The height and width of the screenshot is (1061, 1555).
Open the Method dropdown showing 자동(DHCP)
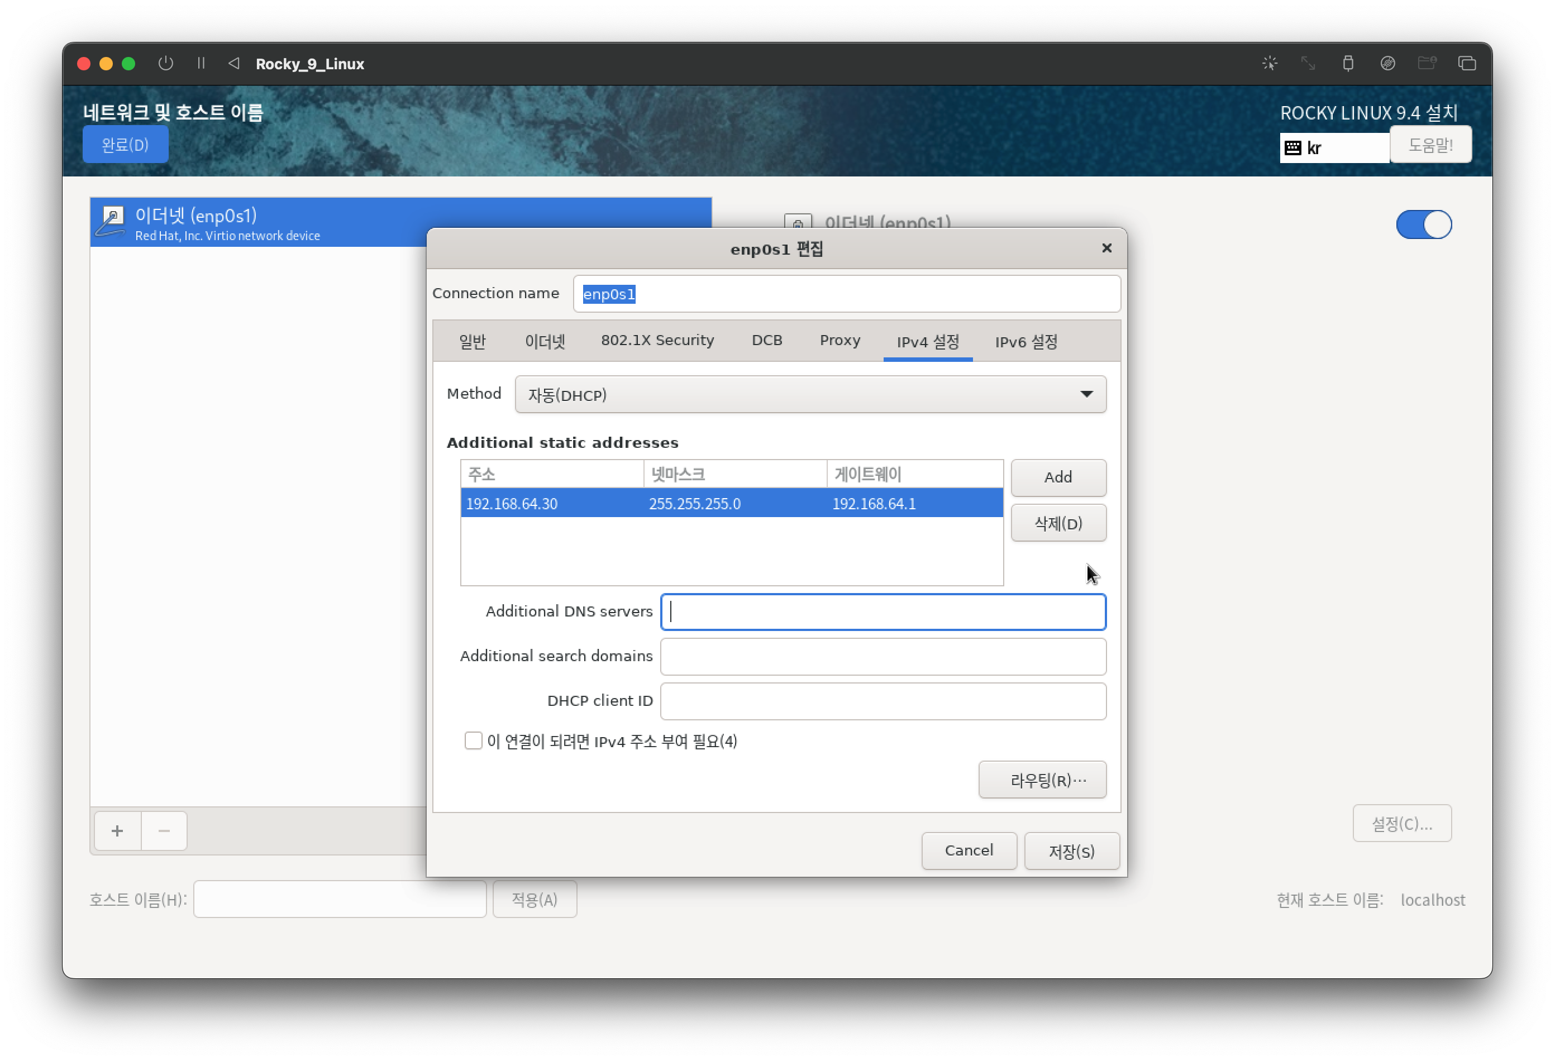coord(810,395)
